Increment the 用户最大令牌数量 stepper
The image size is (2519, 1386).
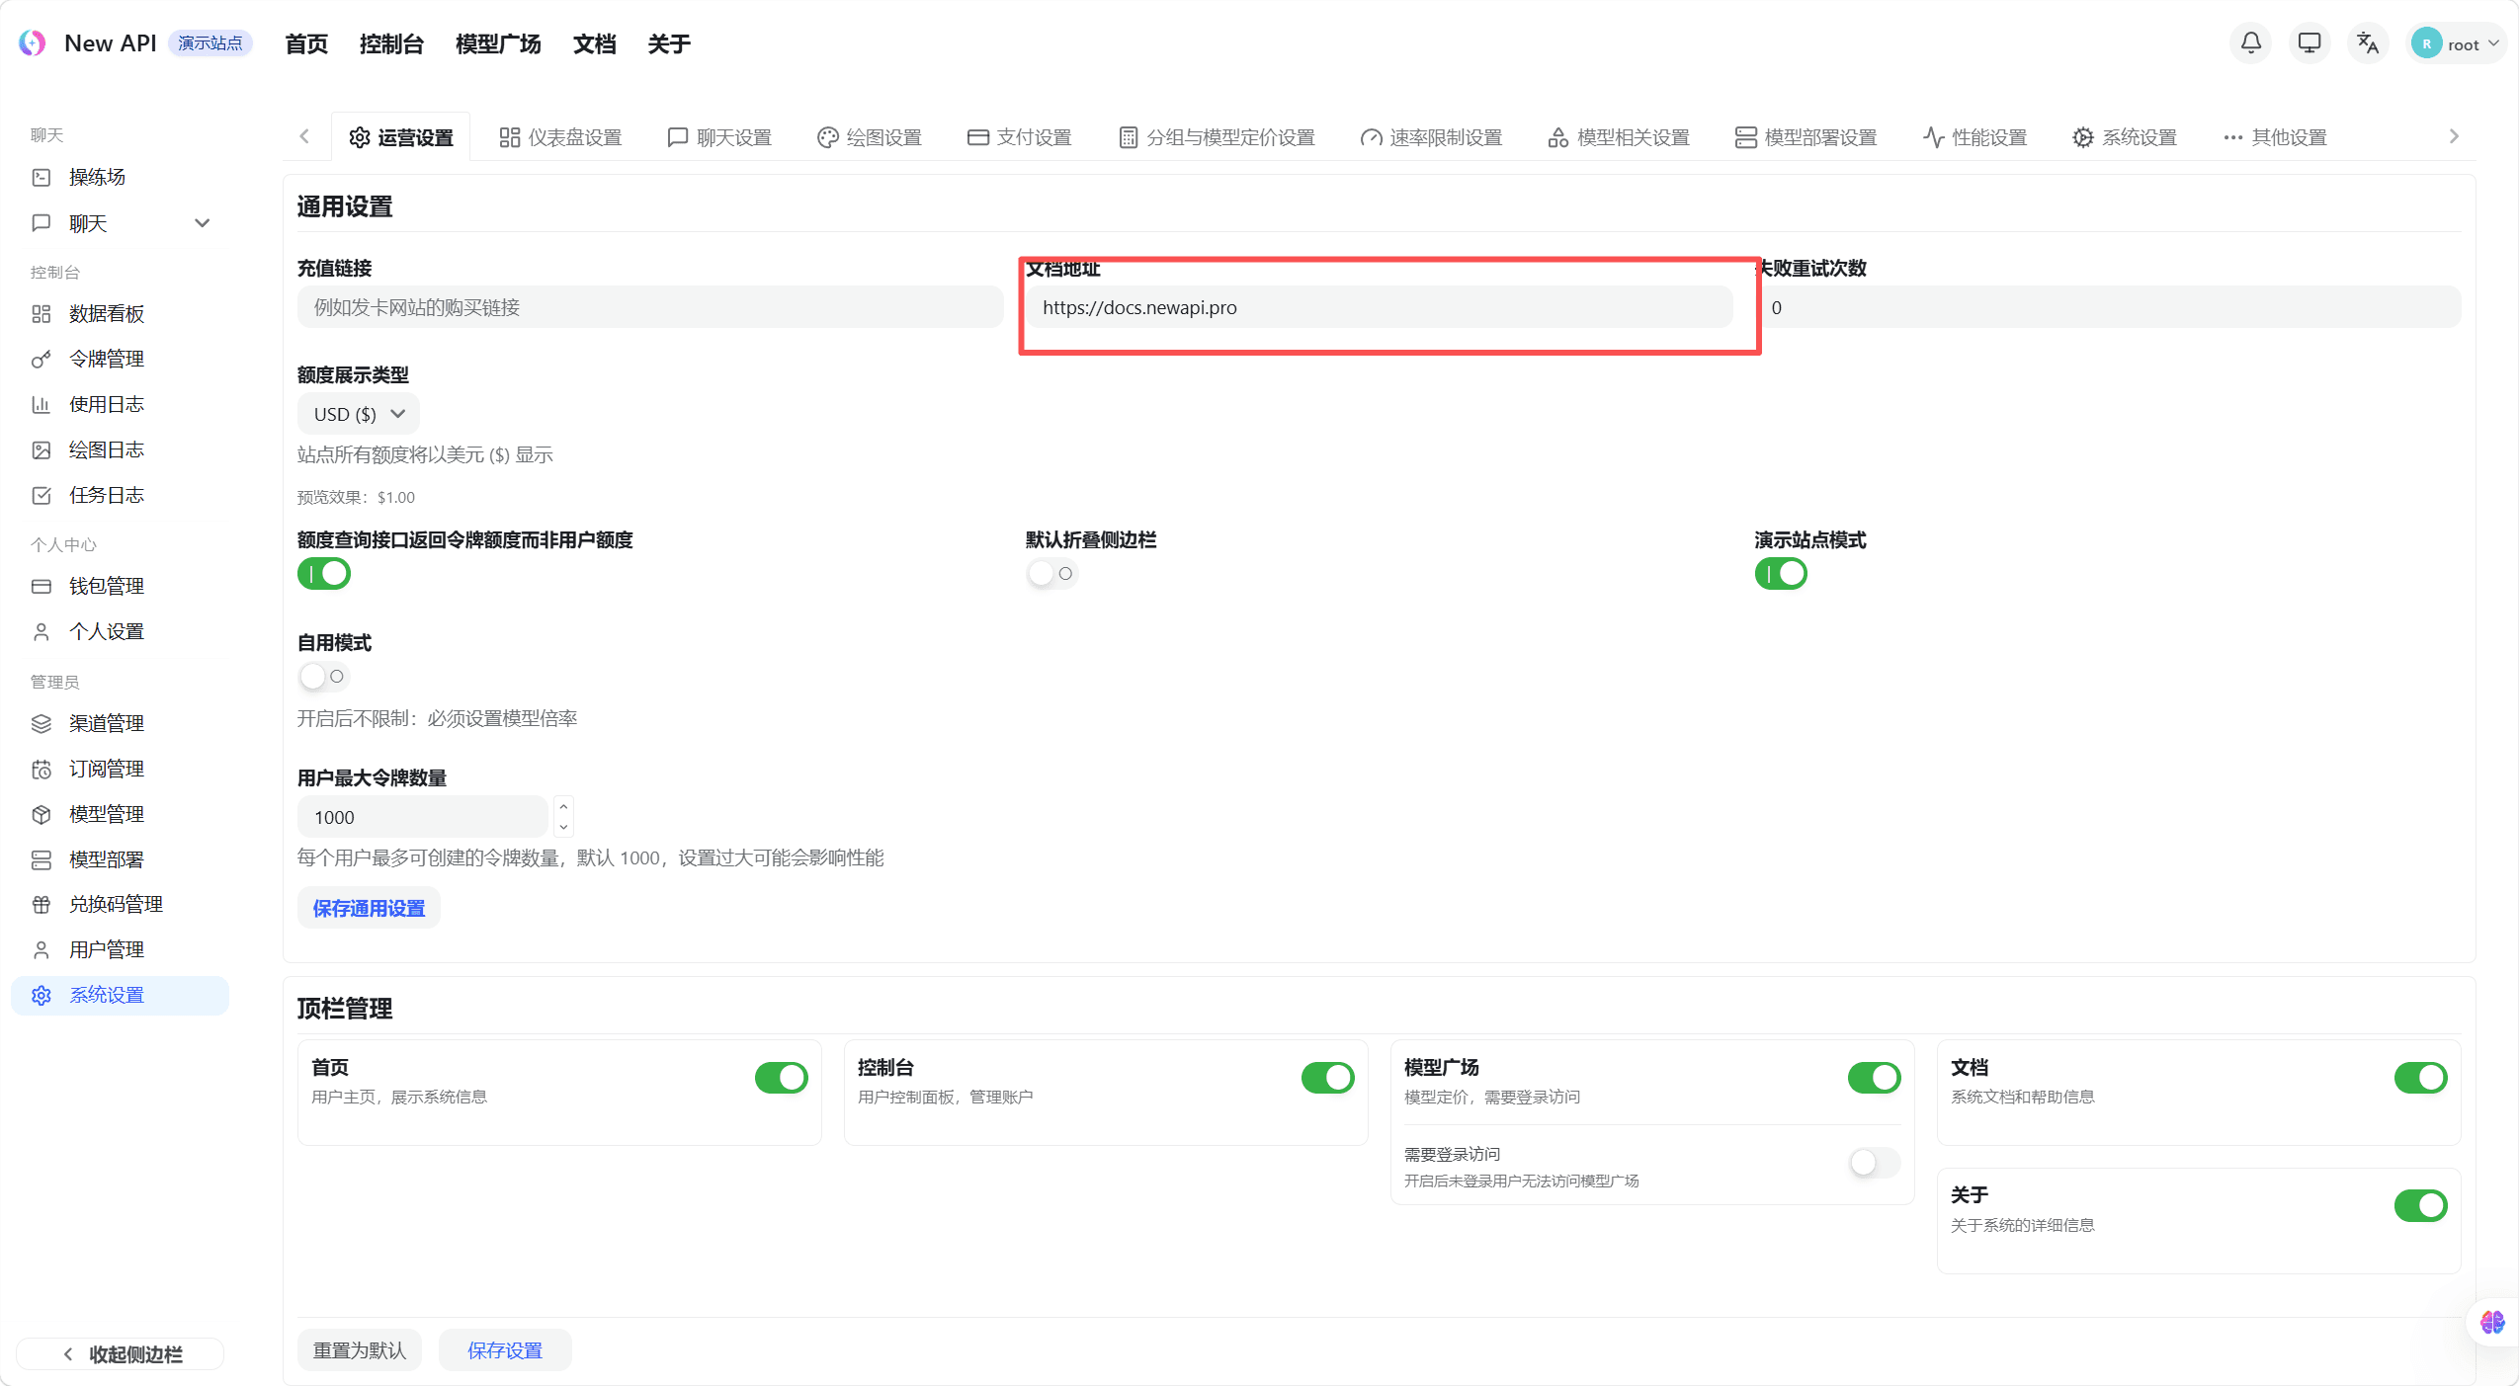tap(562, 807)
